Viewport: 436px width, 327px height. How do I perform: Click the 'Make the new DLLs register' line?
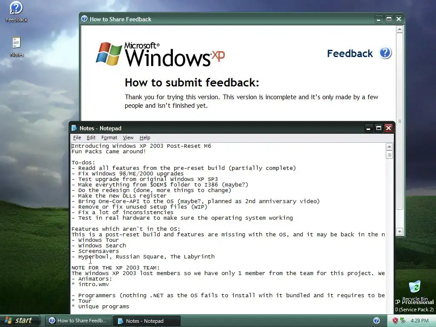pyautogui.click(x=119, y=196)
